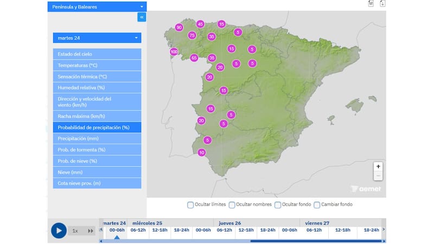
Task: Click the timeline horizontal scrollbar thumb
Action: point(316,241)
